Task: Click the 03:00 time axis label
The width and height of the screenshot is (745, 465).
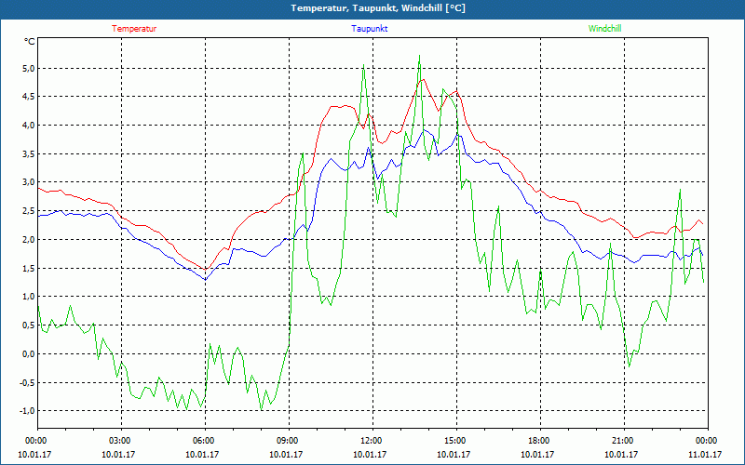Action: click(x=121, y=441)
